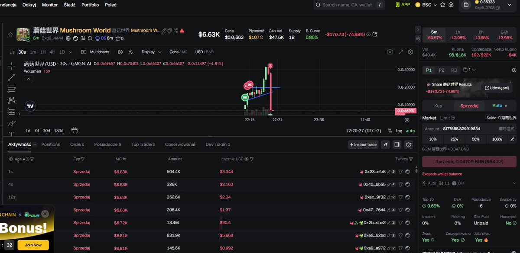
Task: Switch to Sprzedaj sell mode
Action: (469, 106)
